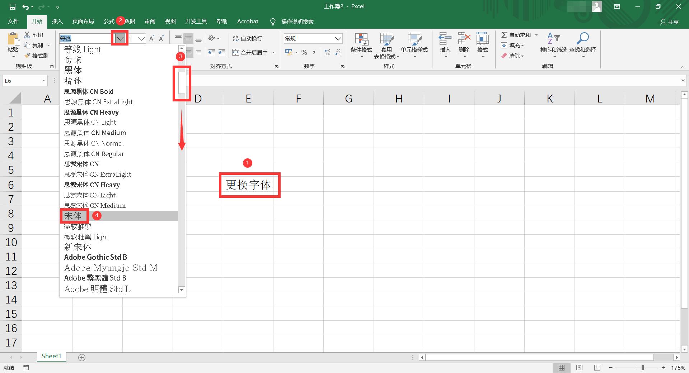The image size is (689, 373).
Task: Expand the formula bar
Action: (x=683, y=81)
